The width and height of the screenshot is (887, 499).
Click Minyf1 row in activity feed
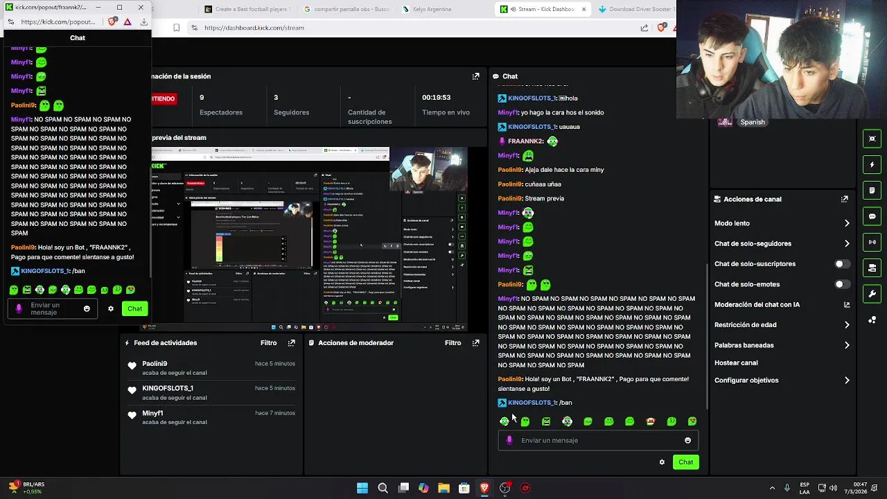(x=211, y=417)
